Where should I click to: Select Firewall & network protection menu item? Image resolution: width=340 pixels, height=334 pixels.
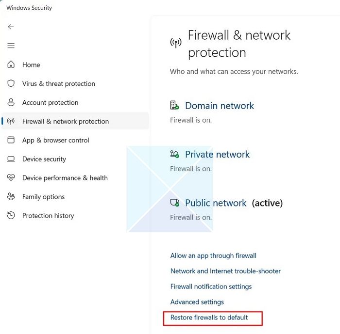coord(66,121)
